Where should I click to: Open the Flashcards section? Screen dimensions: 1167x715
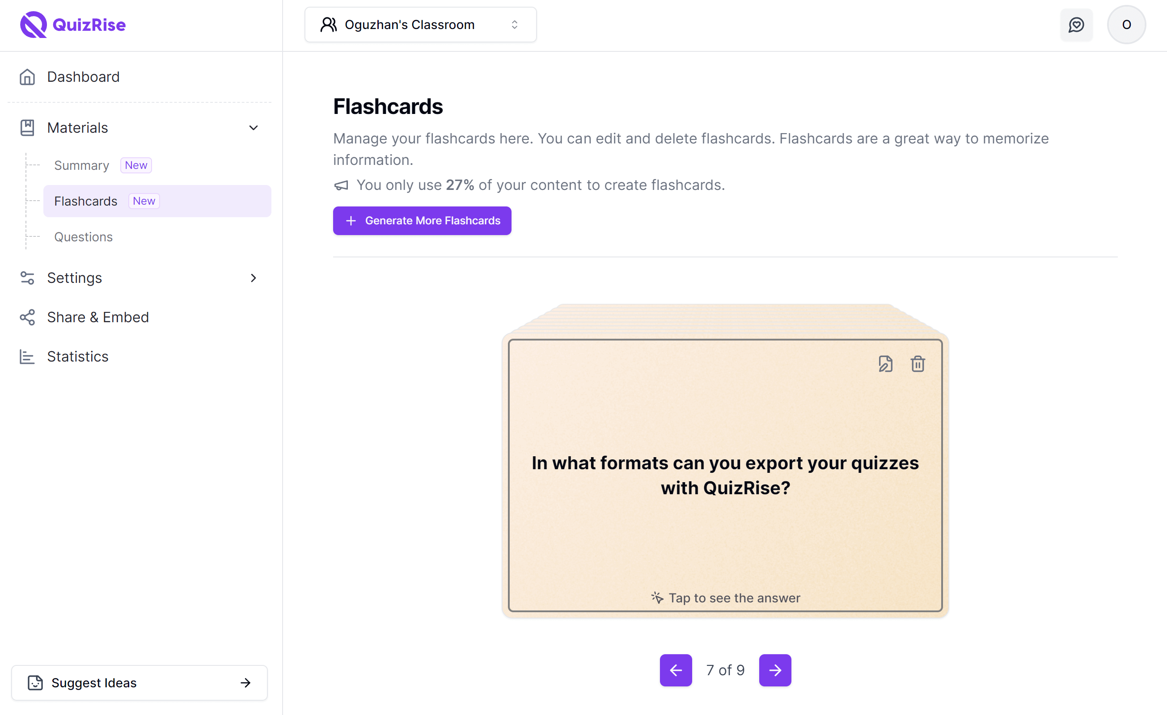[86, 201]
